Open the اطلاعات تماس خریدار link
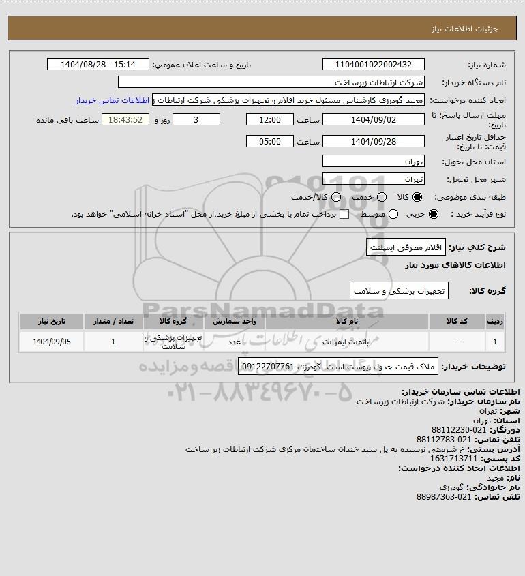The image size is (525, 576). click(112, 100)
